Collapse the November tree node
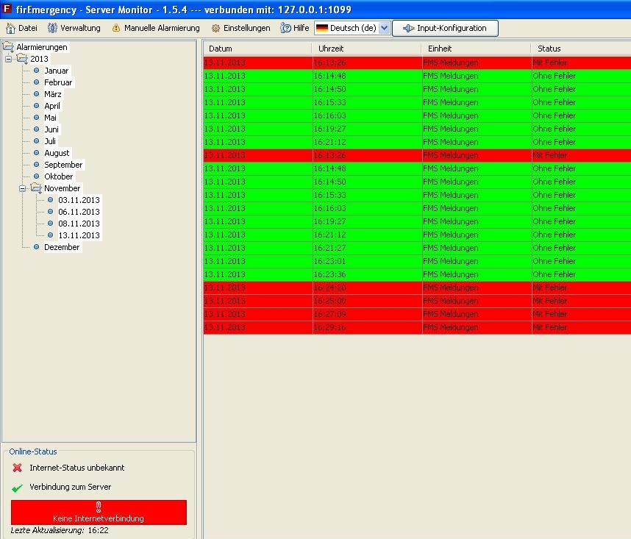 22,188
